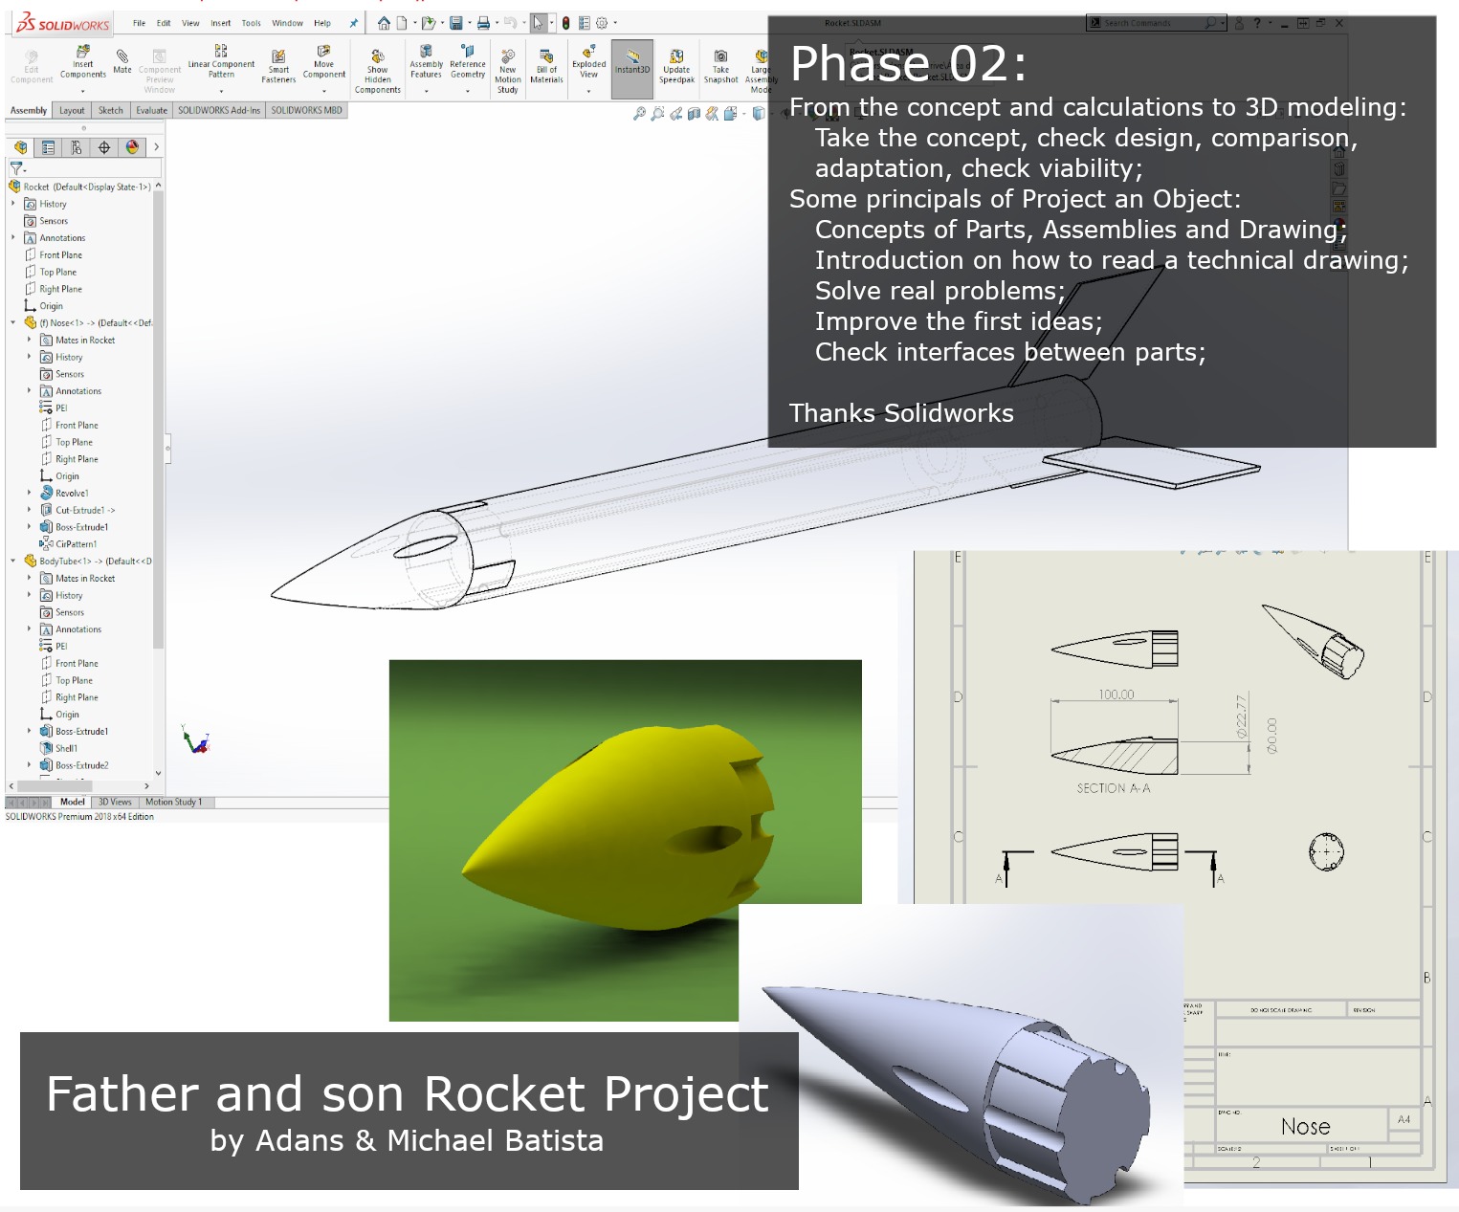Click the Zoom to Fit magnifier icon
This screenshot has height=1212, width=1459.
pos(639,114)
